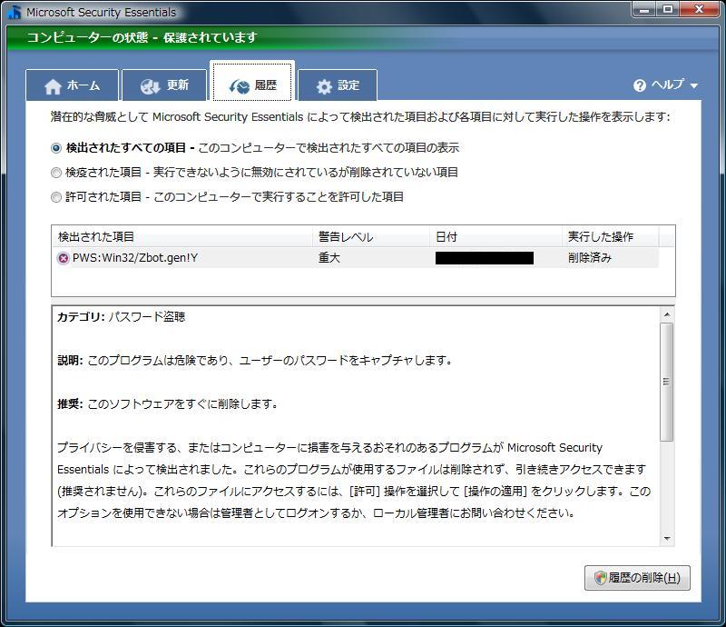
Task: Click the カテゴリ: パスワード盗聴 text
Action: tap(122, 317)
